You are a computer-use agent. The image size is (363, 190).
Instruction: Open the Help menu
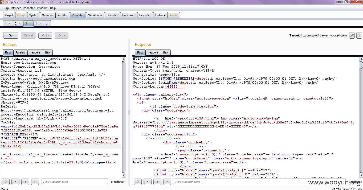[53, 8]
